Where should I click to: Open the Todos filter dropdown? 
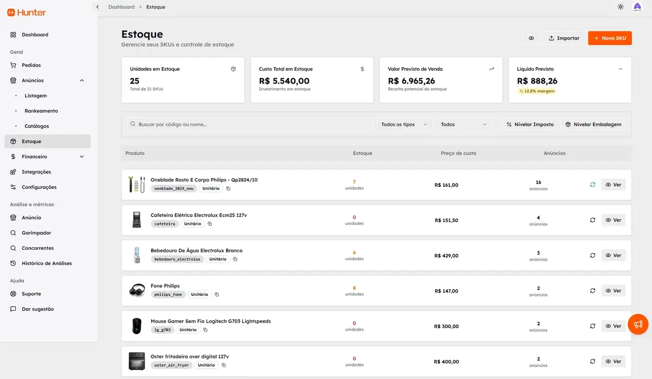coord(463,124)
